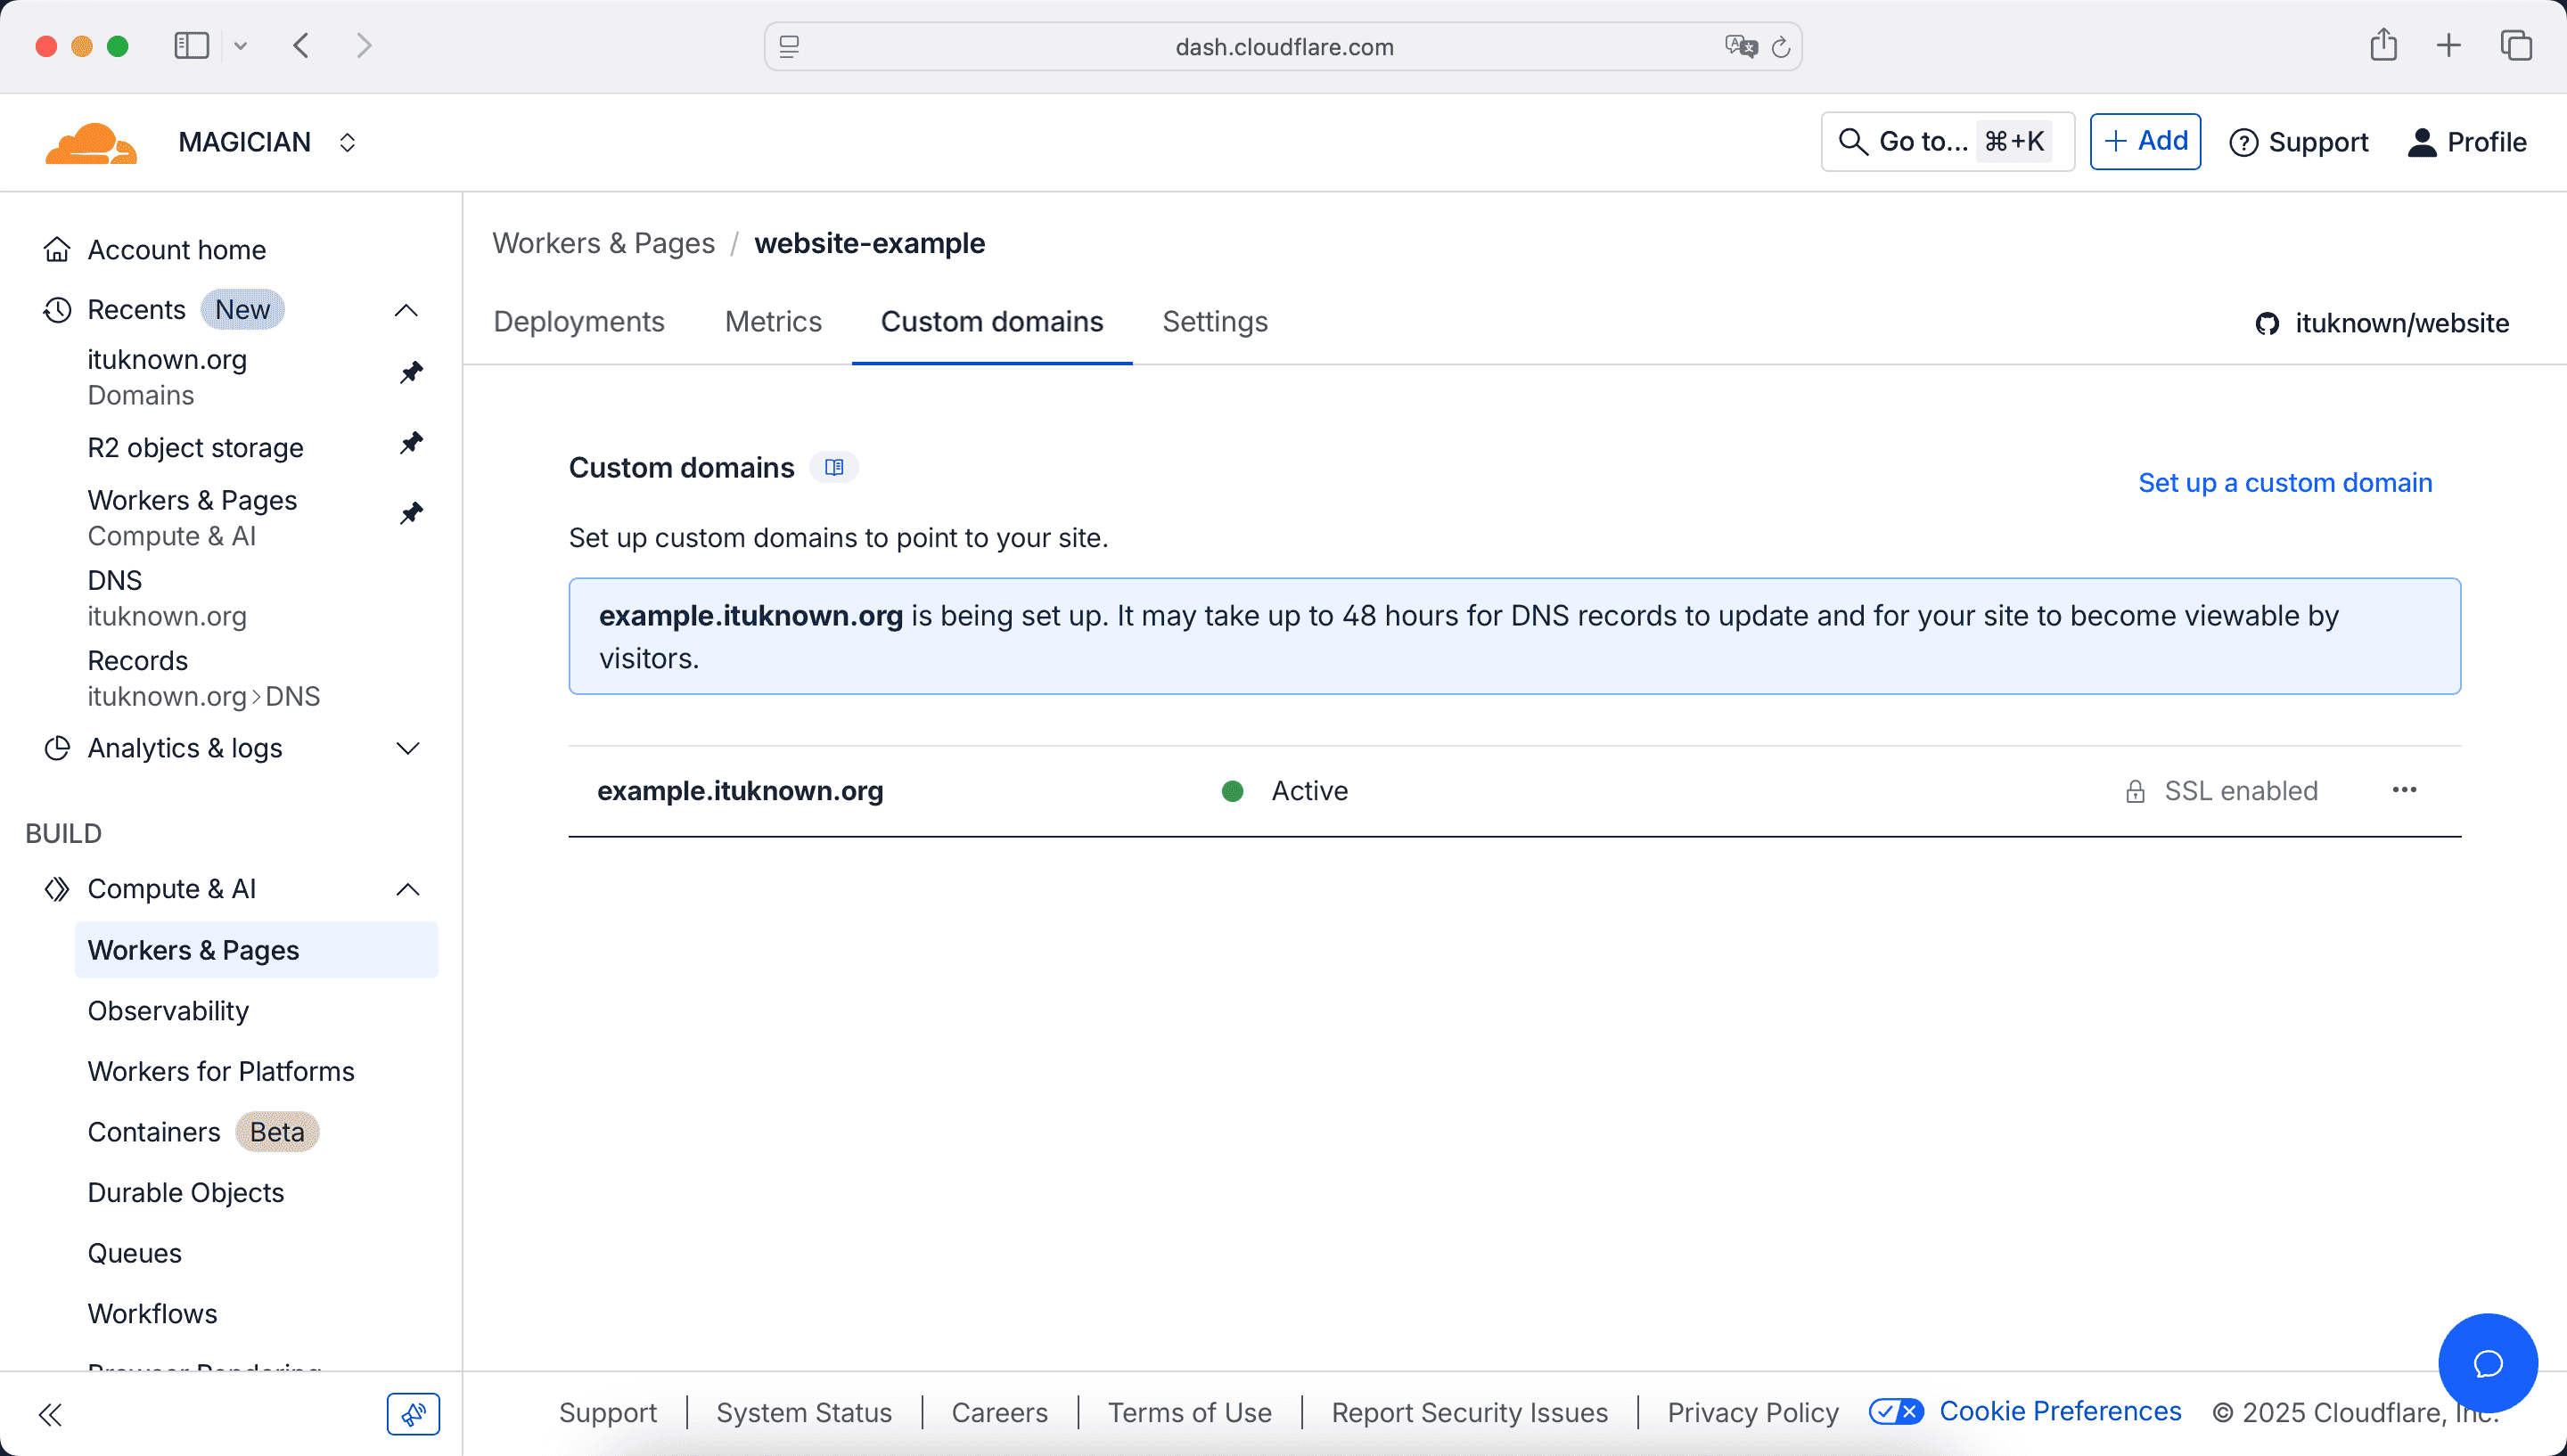Open the Settings tab

1215,322
